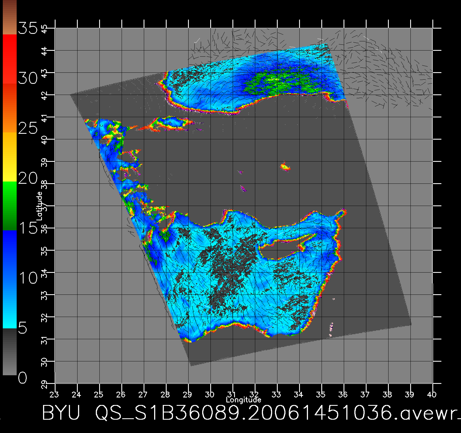Click the colorbar scale label 35
Viewport: 461px width, 433px height.
27,29
